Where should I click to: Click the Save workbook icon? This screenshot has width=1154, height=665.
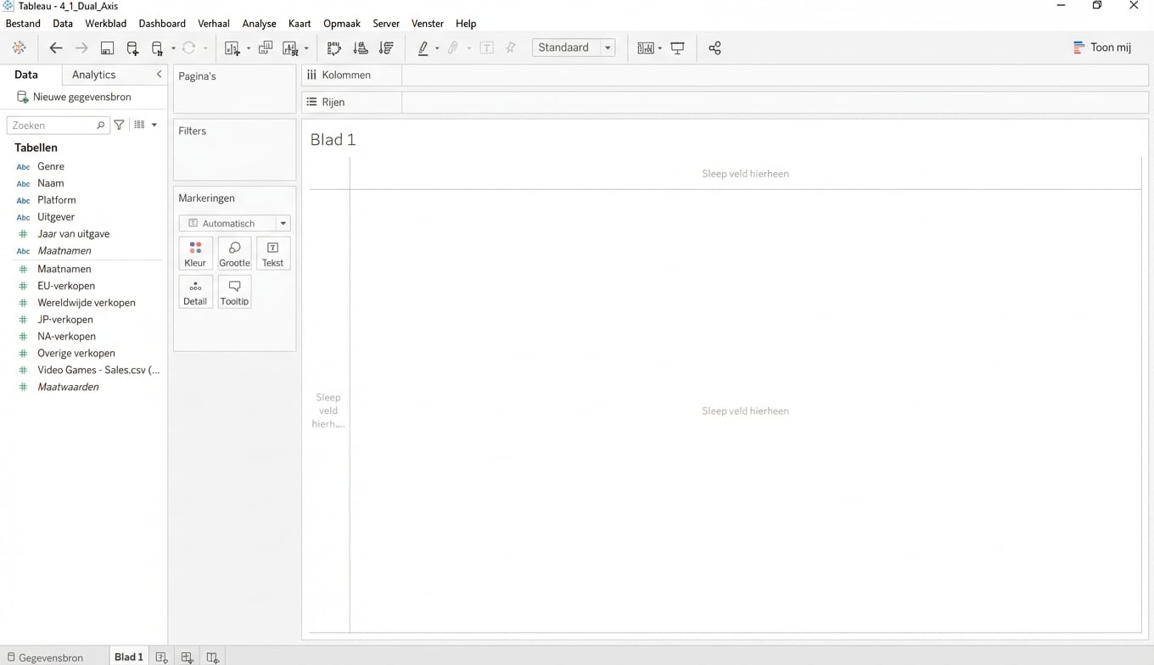tap(107, 48)
